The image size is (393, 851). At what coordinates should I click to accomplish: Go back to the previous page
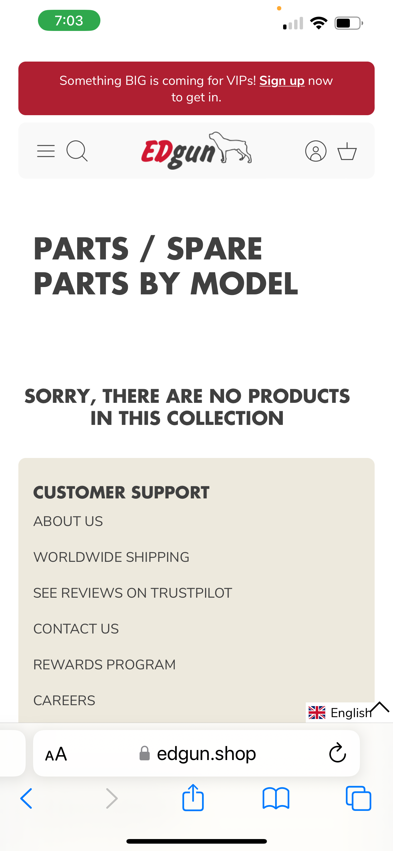[26, 799]
